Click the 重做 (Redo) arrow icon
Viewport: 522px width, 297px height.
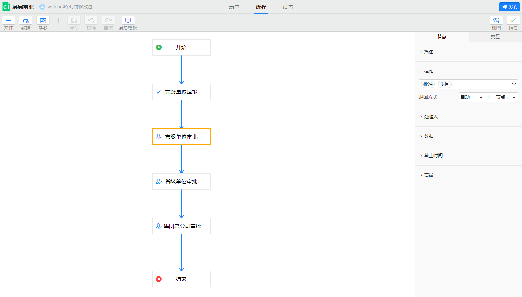coord(108,21)
